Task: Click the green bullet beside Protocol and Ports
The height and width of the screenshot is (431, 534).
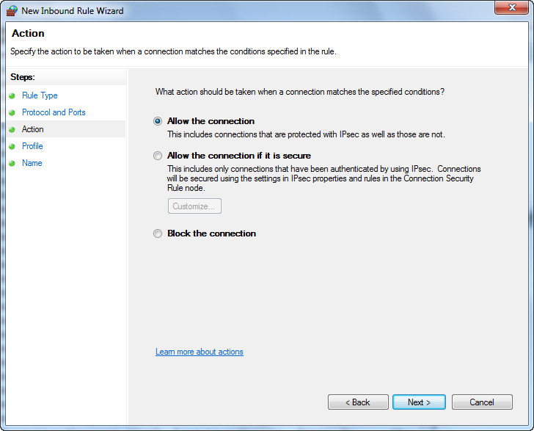Action: coord(12,112)
